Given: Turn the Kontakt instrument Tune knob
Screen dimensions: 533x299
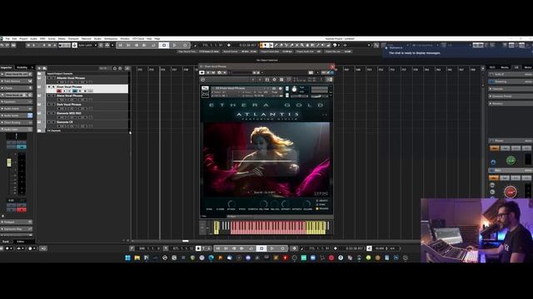Looking at the screenshot, I should point(294,90).
